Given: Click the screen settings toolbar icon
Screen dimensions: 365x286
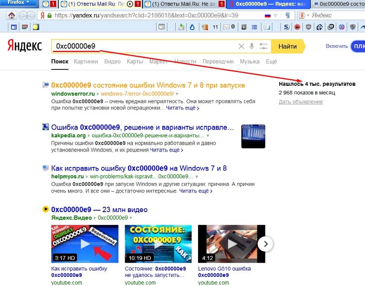Looking at the screenshot, I should 162,27.
